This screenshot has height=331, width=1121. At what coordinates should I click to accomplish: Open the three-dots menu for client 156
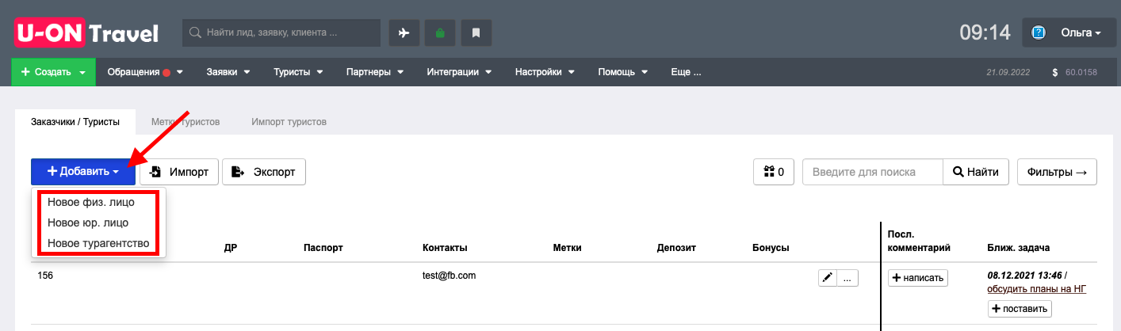click(x=847, y=278)
